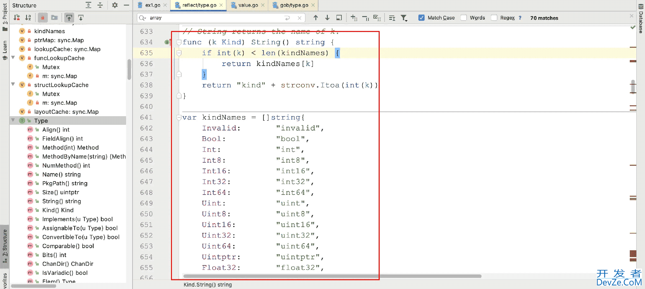Close the find bar

(x=631, y=15)
